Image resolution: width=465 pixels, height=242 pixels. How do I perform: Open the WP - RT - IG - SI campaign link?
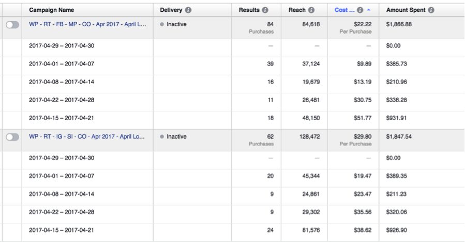[x=86, y=137]
